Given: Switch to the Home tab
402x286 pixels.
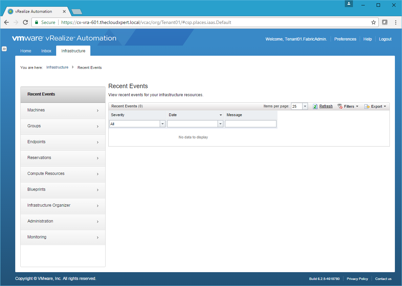Looking at the screenshot, I should 26,51.
